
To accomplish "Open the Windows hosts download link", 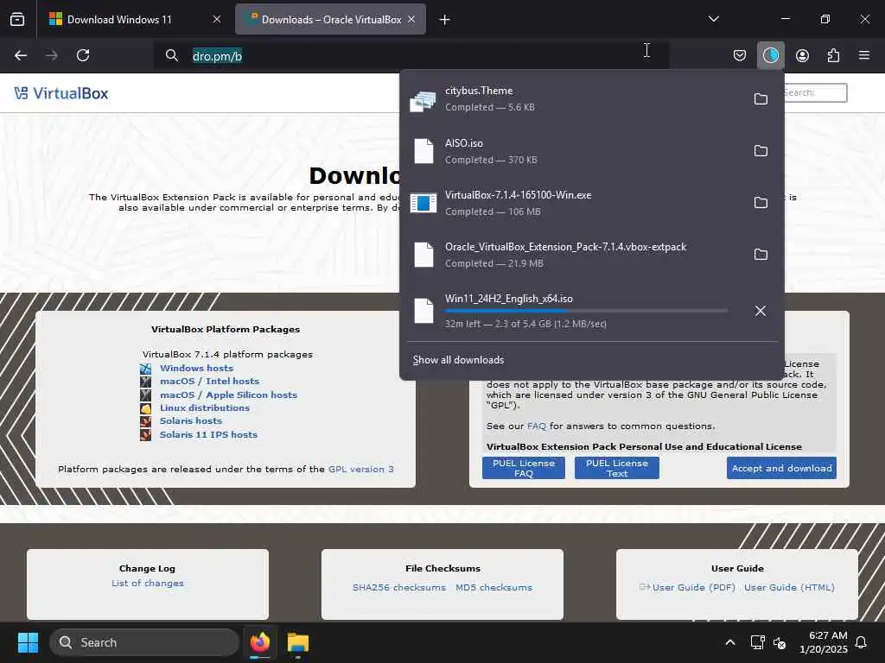I will pos(196,368).
